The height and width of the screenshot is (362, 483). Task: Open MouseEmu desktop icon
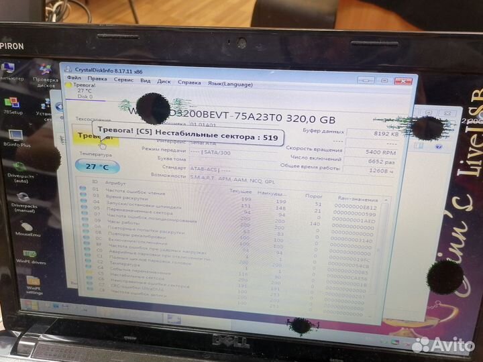27,229
